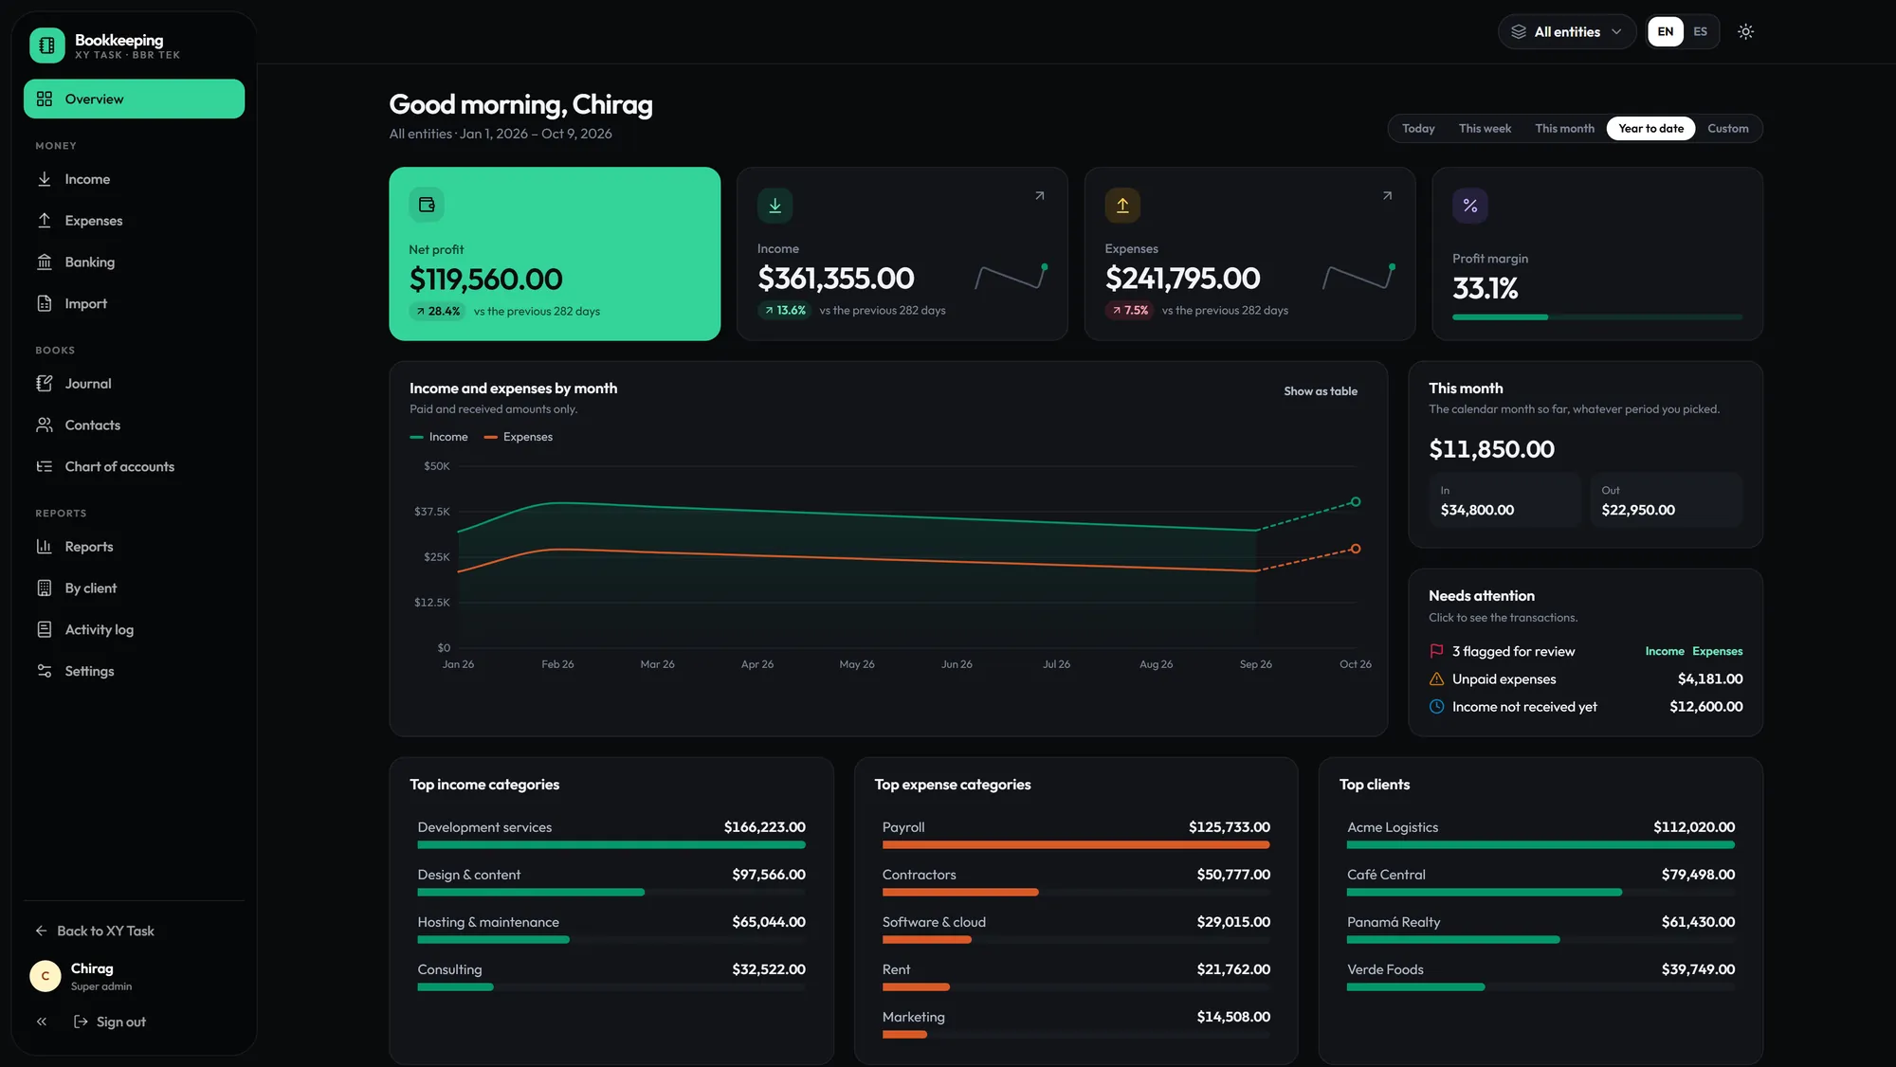This screenshot has width=1896, height=1067.
Task: Click the Oct 26 income chart point
Action: pyautogui.click(x=1356, y=502)
